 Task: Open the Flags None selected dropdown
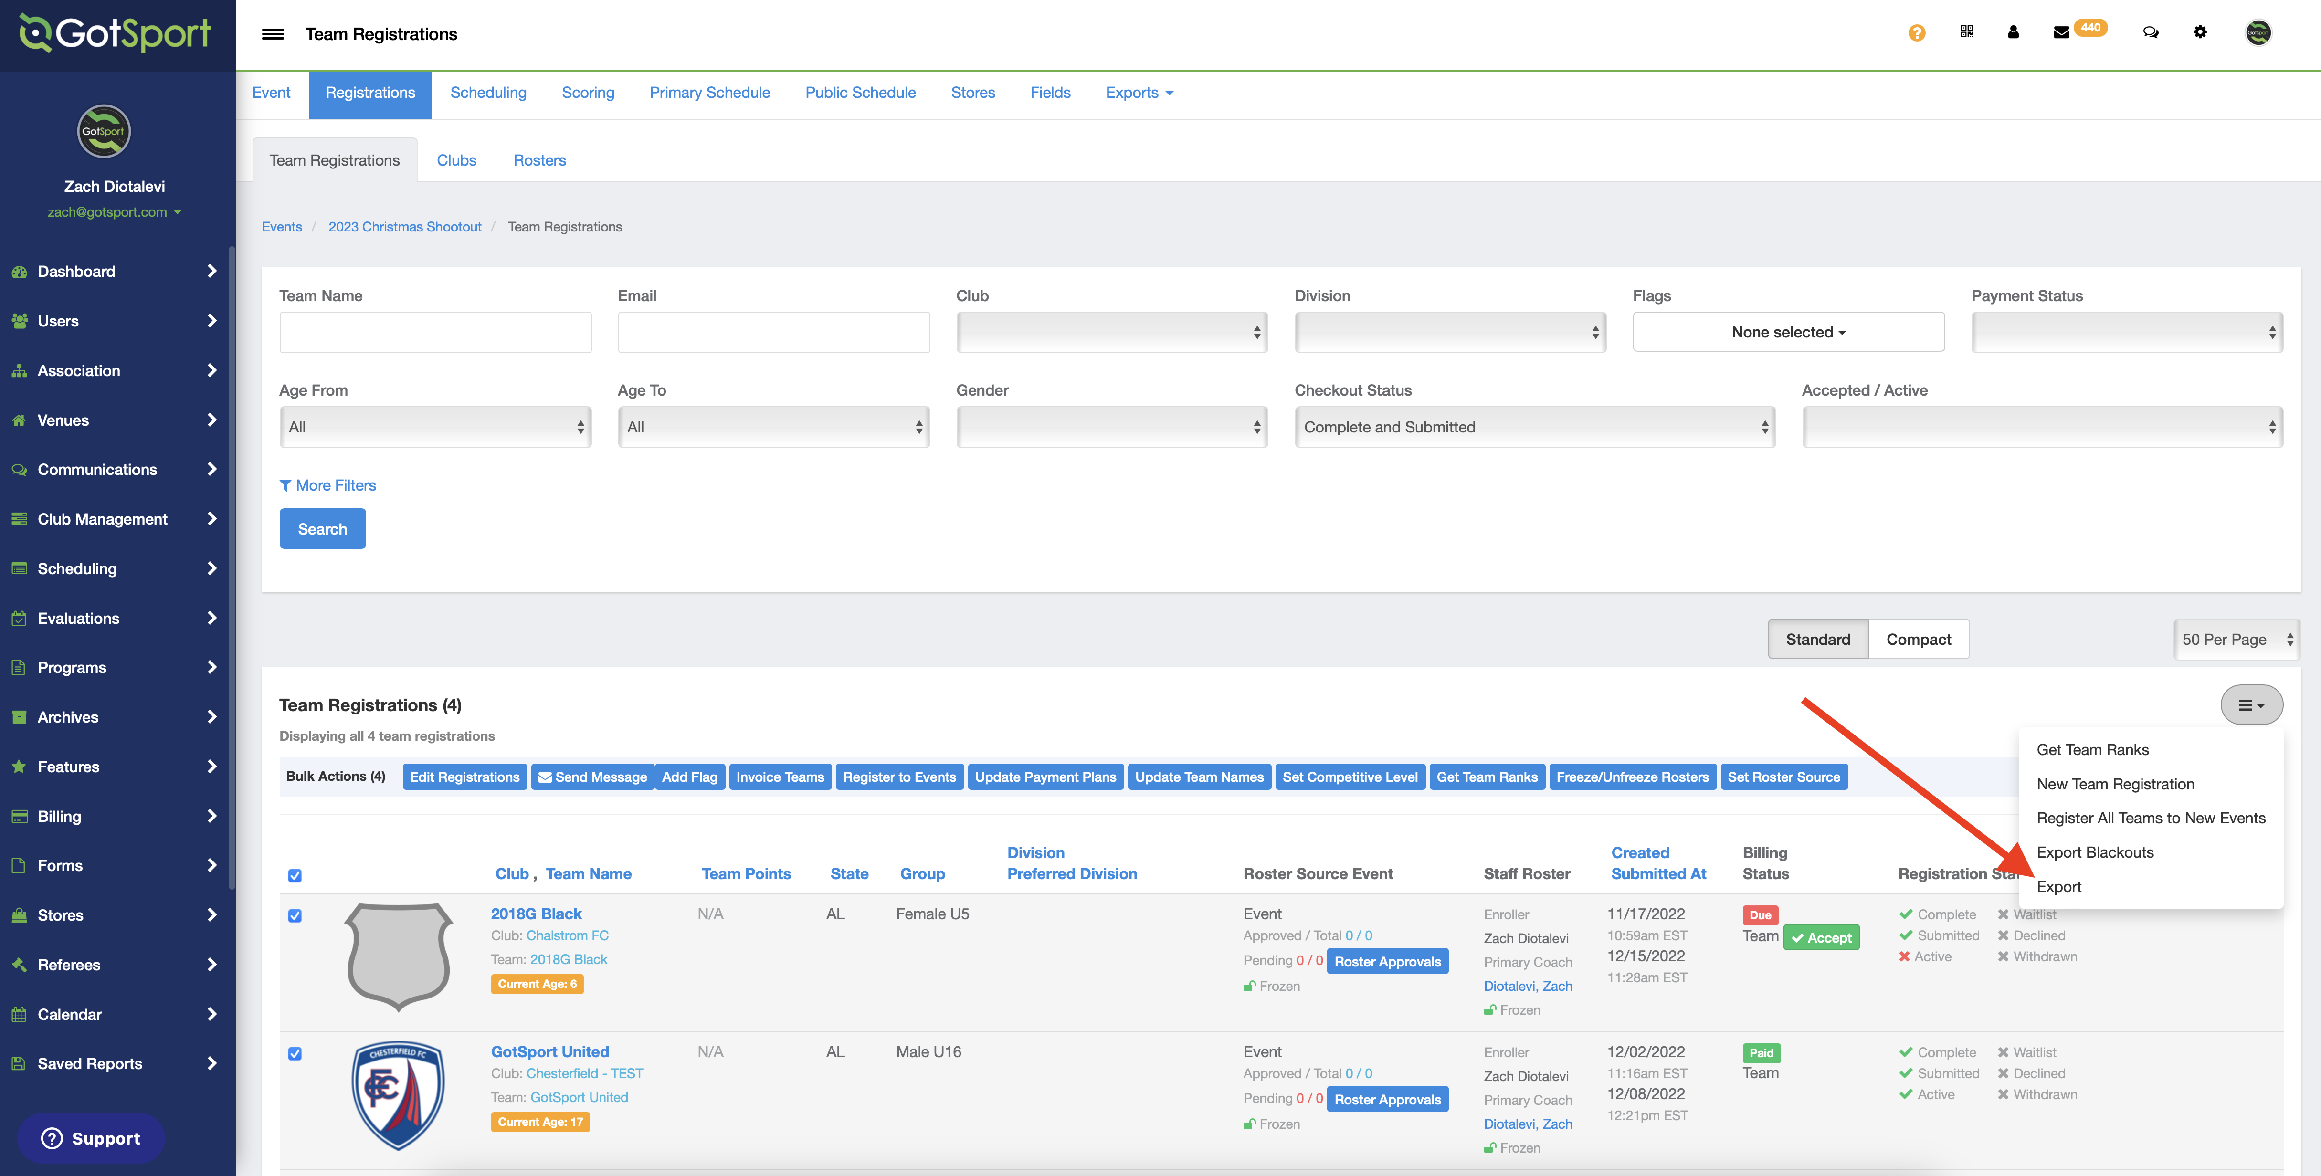pos(1788,333)
